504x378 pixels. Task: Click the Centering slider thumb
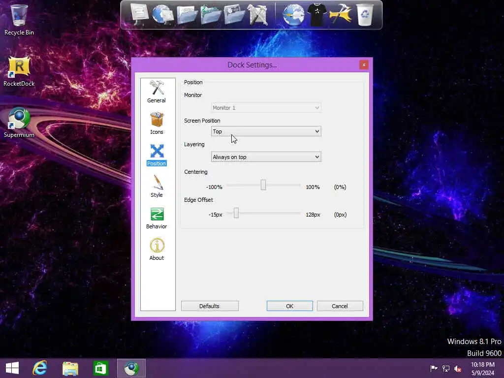tap(263, 185)
